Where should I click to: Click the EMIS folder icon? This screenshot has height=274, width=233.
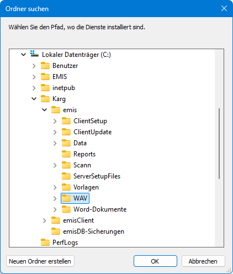(45, 77)
